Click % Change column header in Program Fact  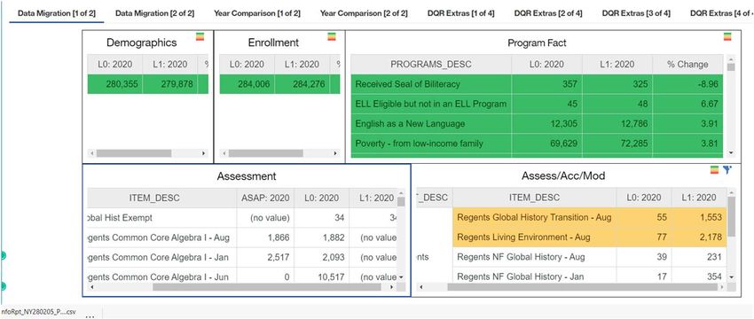687,65
